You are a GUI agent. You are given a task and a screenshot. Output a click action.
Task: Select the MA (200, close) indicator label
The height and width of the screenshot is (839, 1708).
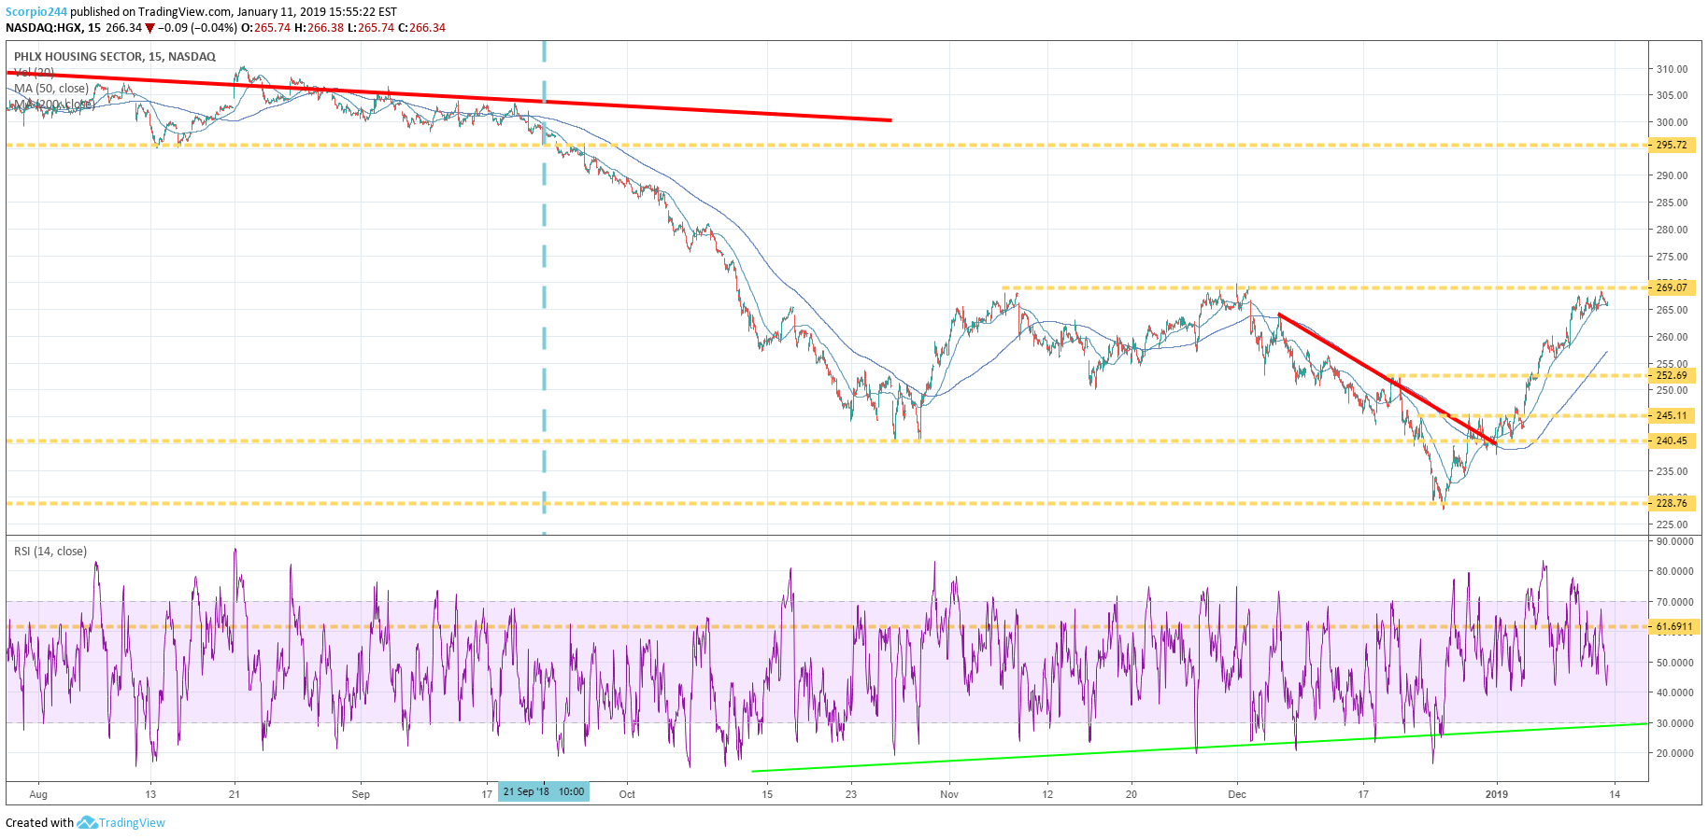(x=54, y=105)
